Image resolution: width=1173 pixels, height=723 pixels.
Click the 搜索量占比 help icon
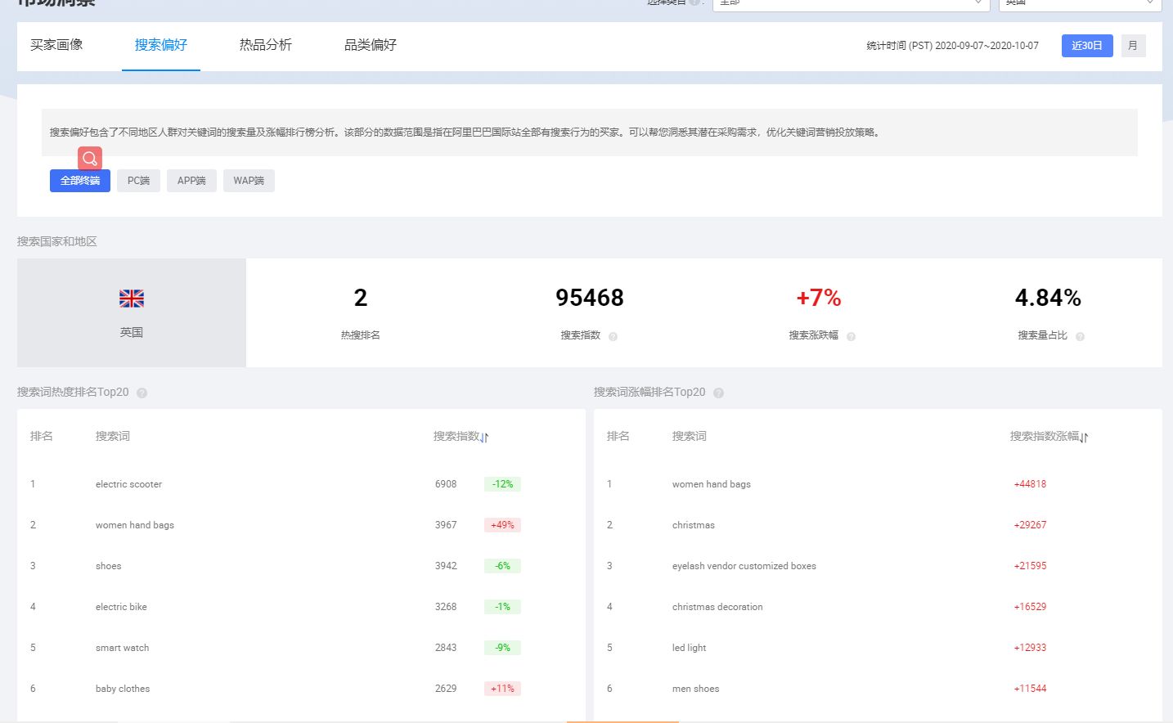coord(1080,335)
